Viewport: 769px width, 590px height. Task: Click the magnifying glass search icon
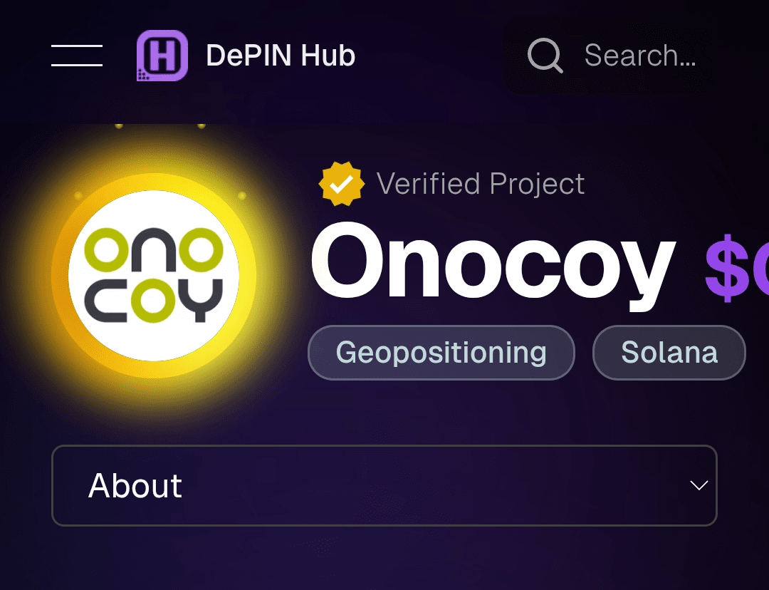[545, 56]
